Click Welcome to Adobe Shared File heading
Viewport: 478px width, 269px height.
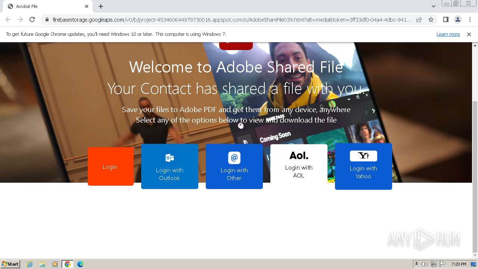pyautogui.click(x=236, y=67)
